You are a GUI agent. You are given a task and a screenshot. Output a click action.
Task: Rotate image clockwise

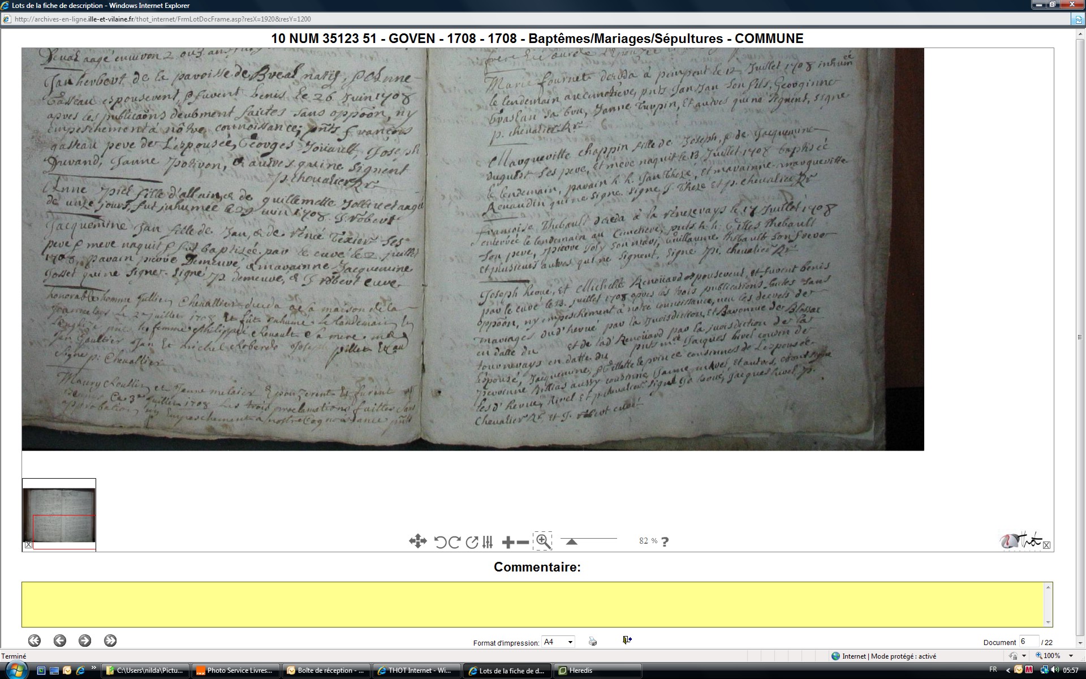pos(454,542)
